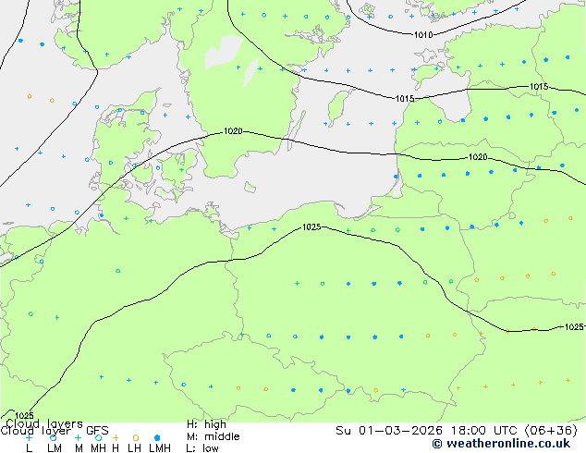Click the 'MH' legend abbreviation text
This screenshot has width=586, height=453.
[98, 447]
